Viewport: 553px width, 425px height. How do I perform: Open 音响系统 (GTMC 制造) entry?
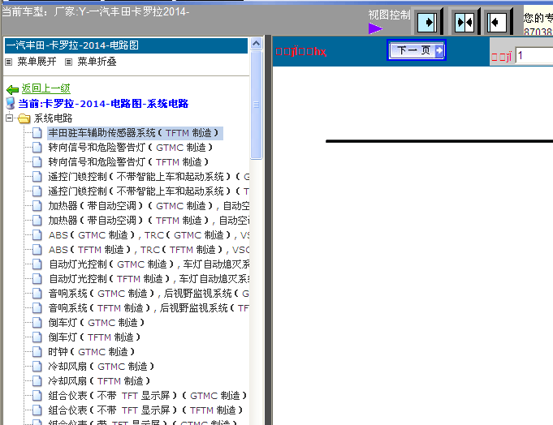click(x=149, y=294)
